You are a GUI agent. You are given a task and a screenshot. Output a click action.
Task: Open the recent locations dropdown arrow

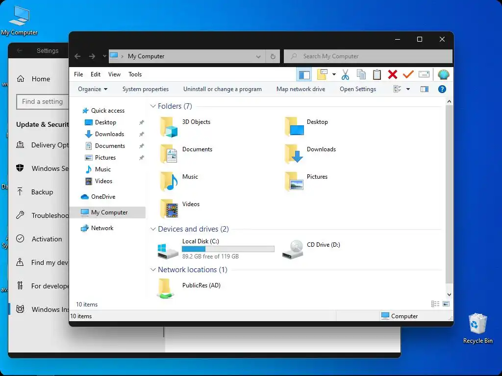click(x=104, y=56)
